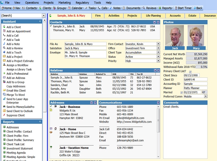Open the Contacts panel dropdown menu
The height and width of the screenshot is (161, 217).
tap(155, 22)
